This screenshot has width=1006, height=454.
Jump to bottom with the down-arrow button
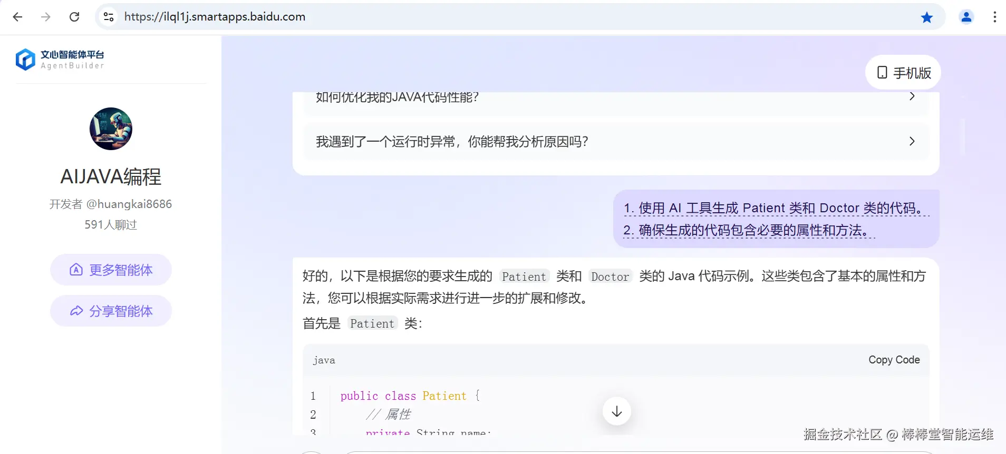[617, 411]
